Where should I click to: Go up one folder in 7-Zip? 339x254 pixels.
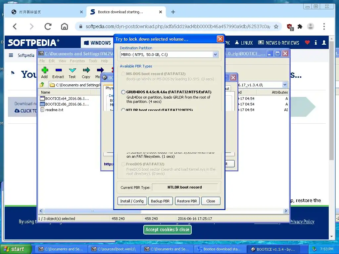coord(42,85)
